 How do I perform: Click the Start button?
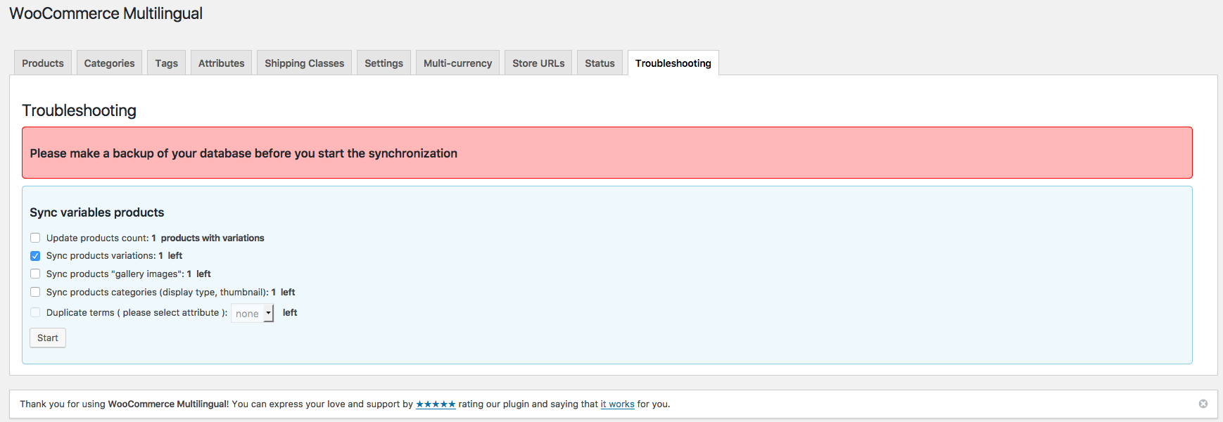[48, 338]
